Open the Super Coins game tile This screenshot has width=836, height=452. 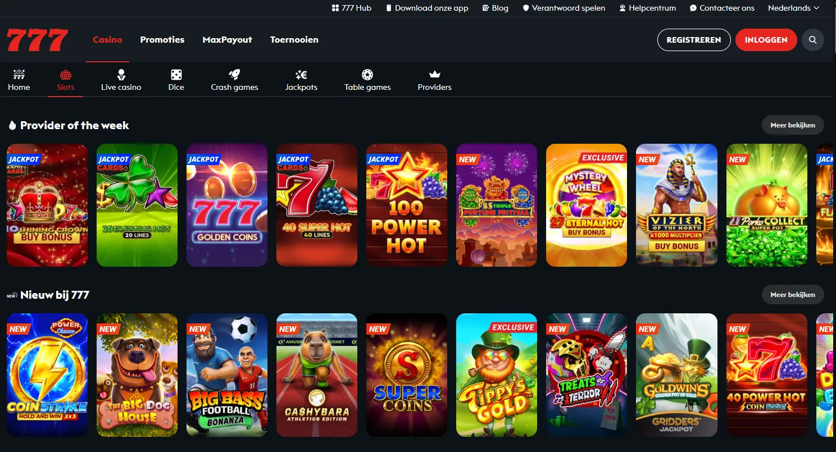tap(407, 375)
